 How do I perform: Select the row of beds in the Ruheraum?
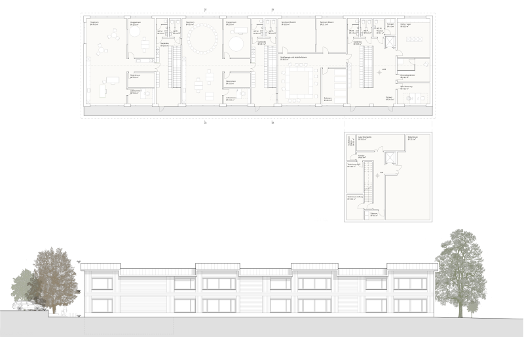click(339, 82)
